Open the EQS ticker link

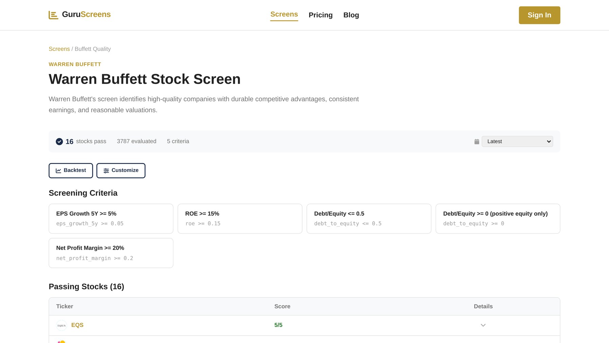77,325
